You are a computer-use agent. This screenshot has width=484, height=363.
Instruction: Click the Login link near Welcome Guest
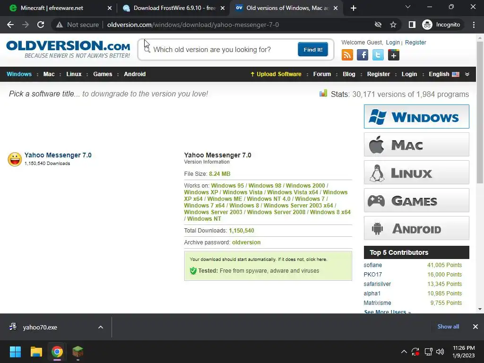click(393, 42)
